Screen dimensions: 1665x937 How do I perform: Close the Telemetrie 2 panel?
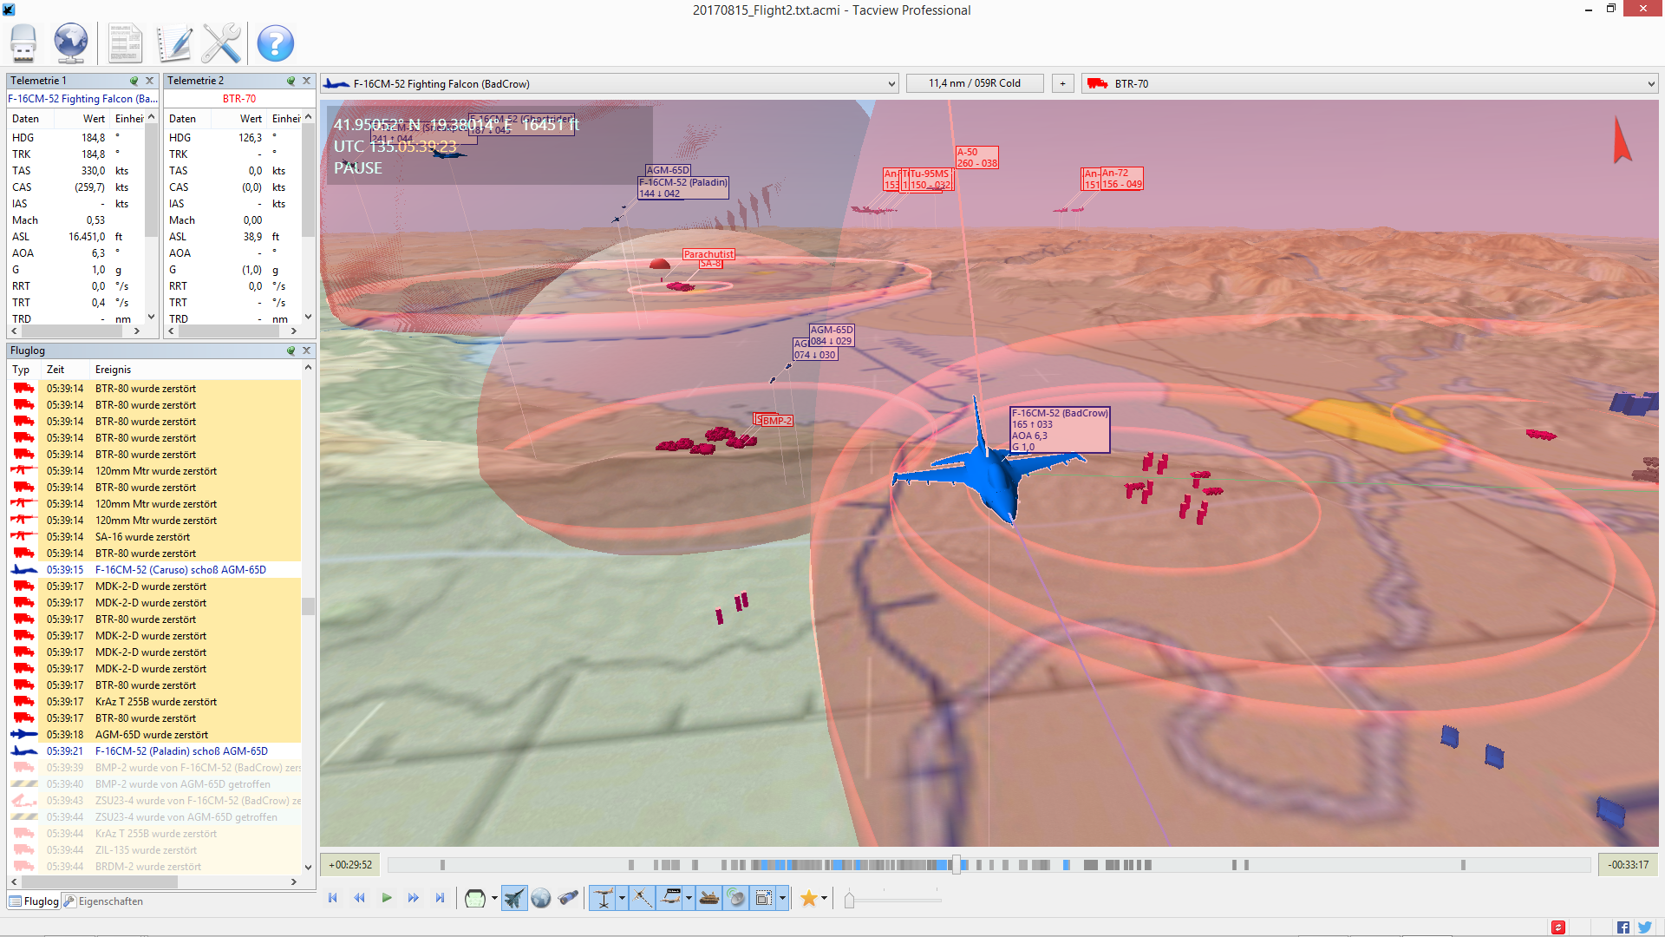[x=306, y=81]
